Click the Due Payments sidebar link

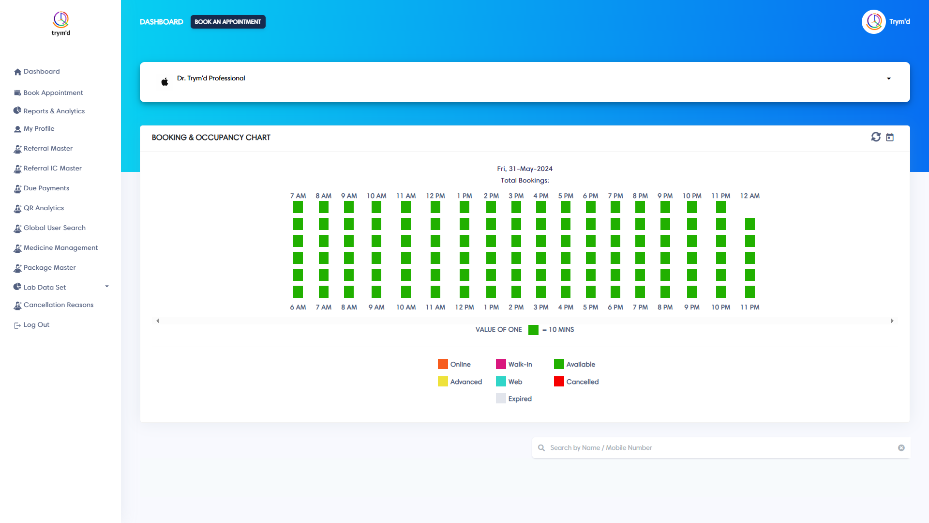46,188
